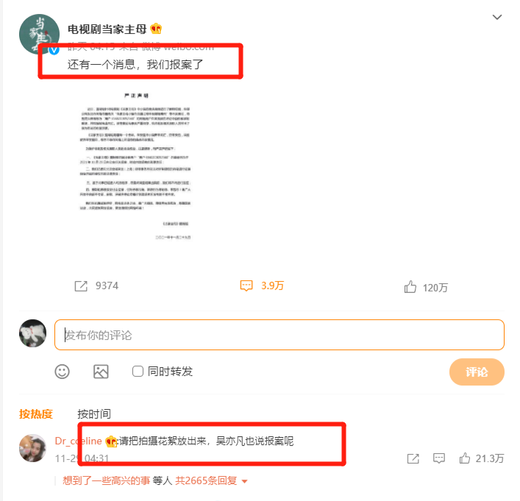Click the repost icon showing 9374

[81, 286]
